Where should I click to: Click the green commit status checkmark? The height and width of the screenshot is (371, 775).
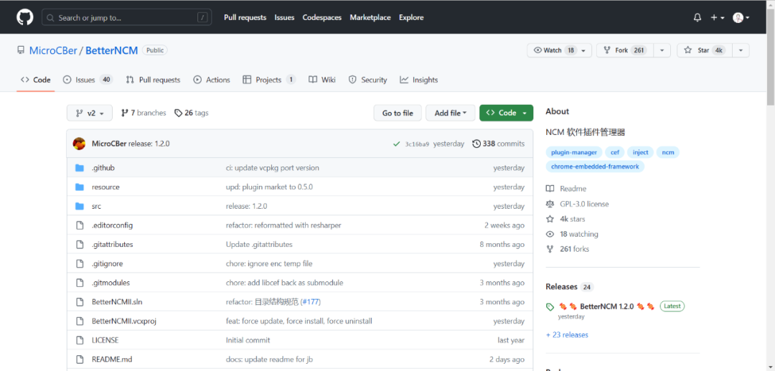tap(396, 144)
